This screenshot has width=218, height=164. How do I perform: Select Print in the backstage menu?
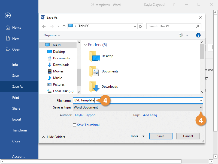pyautogui.click(x=16, y=98)
